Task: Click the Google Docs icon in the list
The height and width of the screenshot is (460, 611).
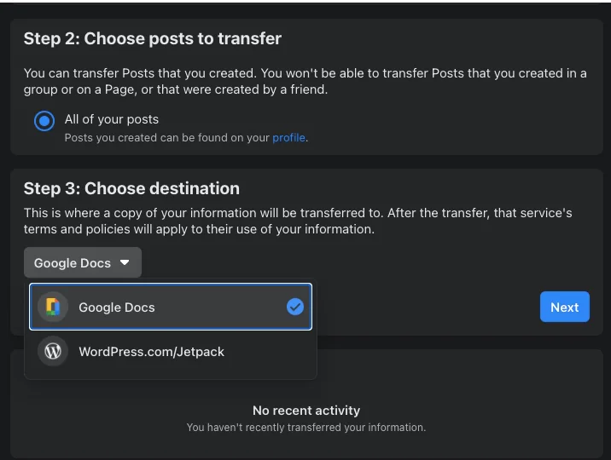Action: (53, 307)
